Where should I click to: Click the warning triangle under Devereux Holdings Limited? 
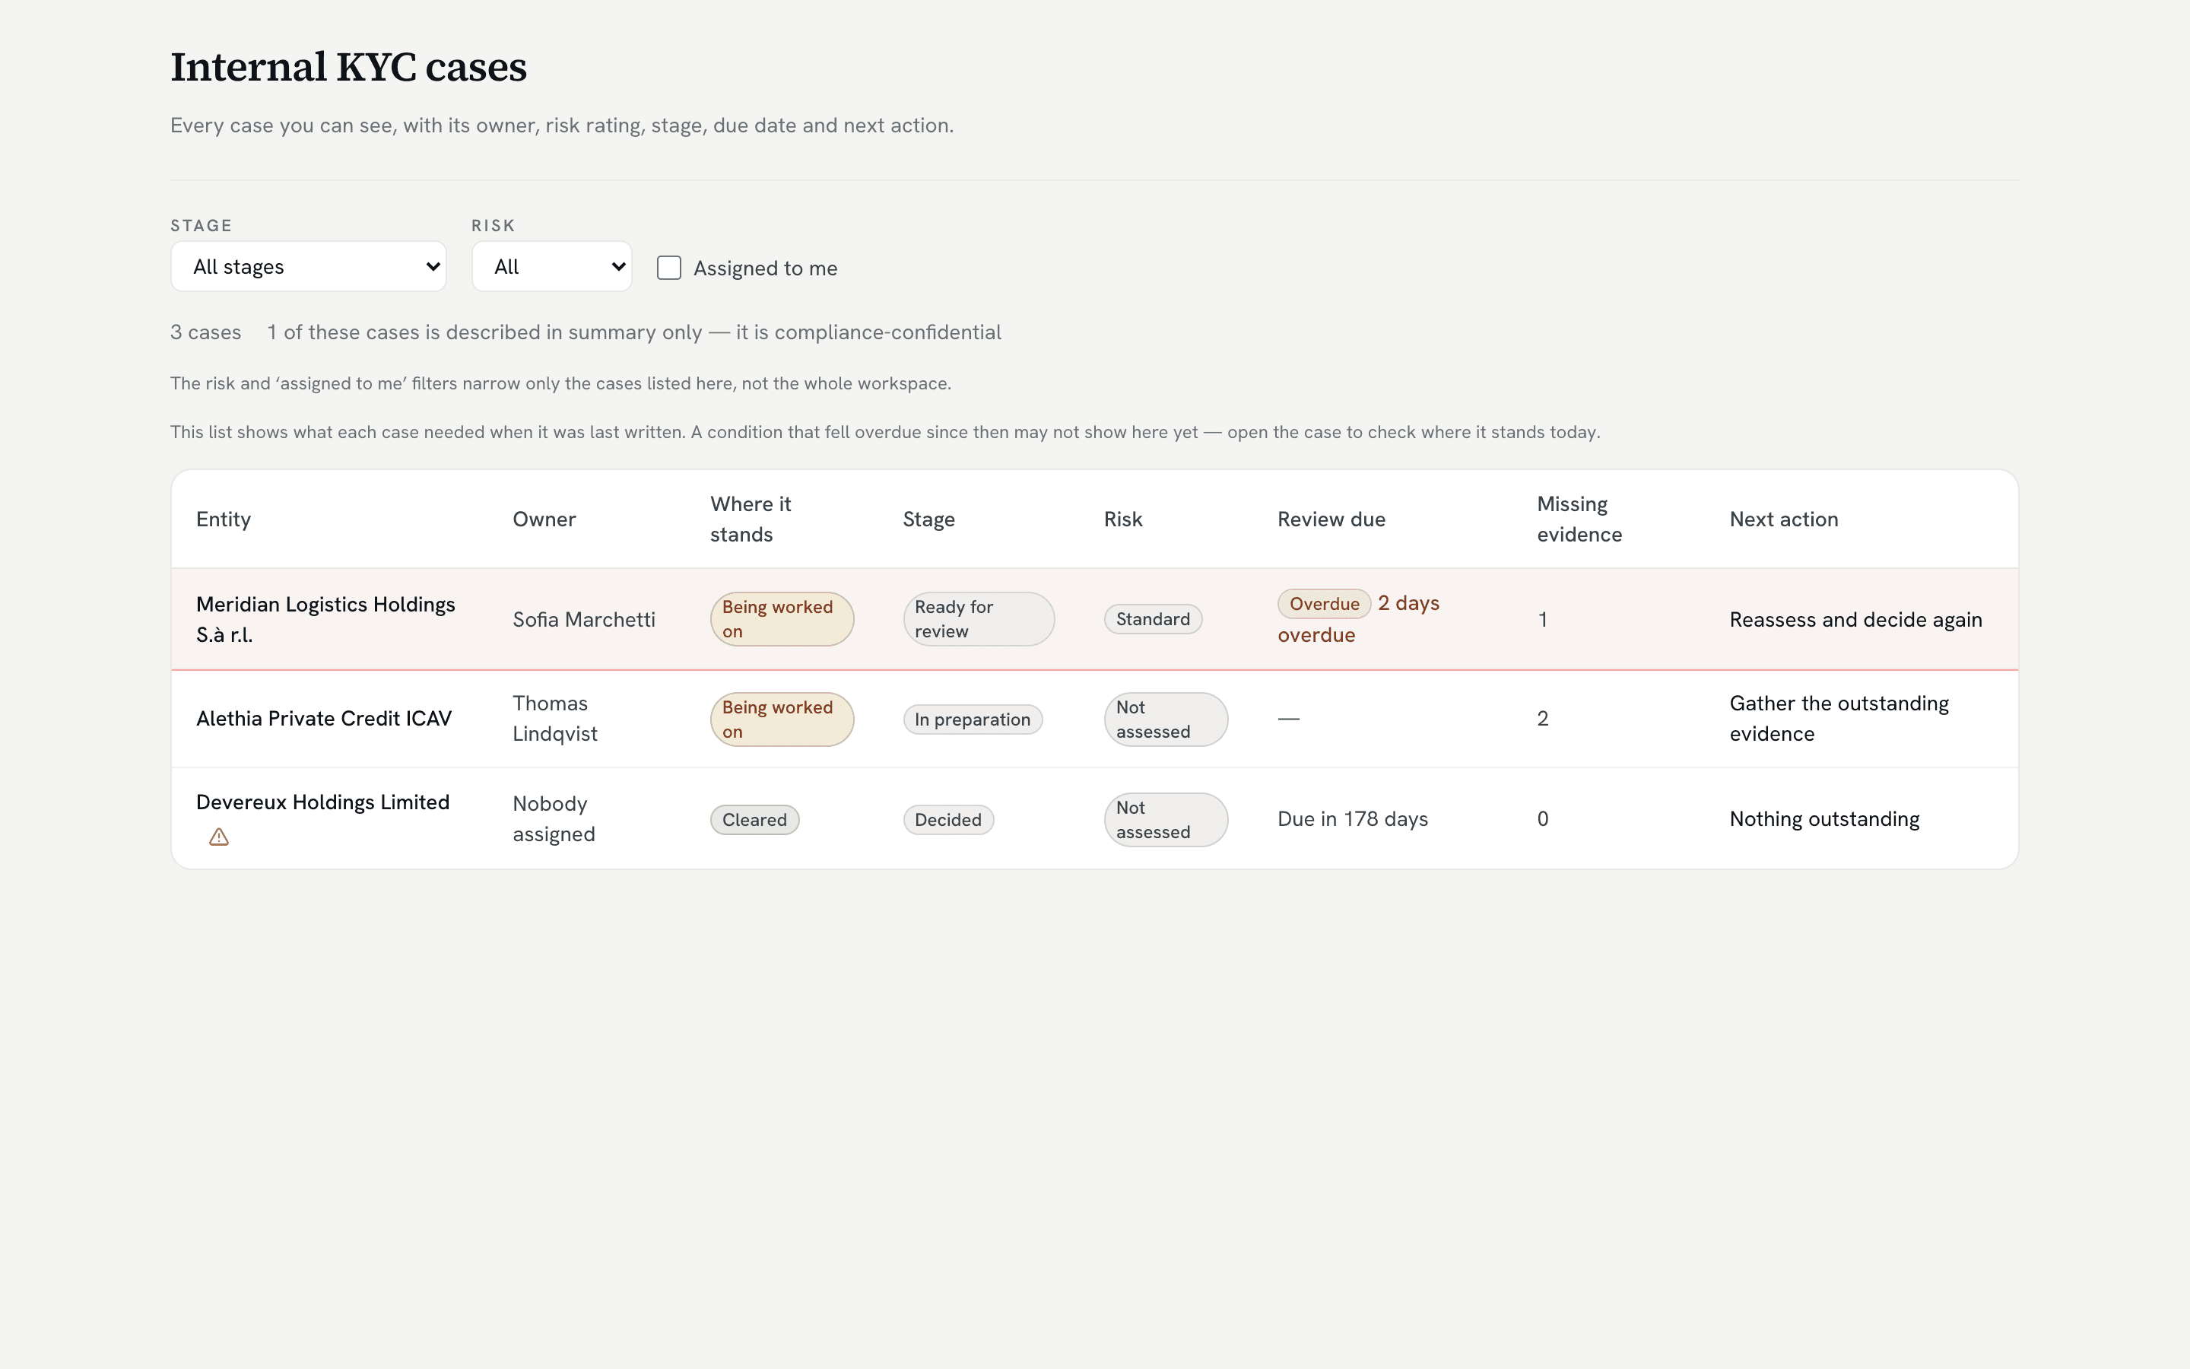(219, 837)
